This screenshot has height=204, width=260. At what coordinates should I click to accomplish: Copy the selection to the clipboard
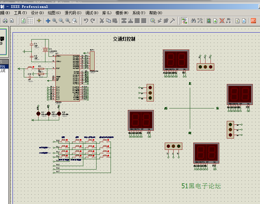pos(108,21)
